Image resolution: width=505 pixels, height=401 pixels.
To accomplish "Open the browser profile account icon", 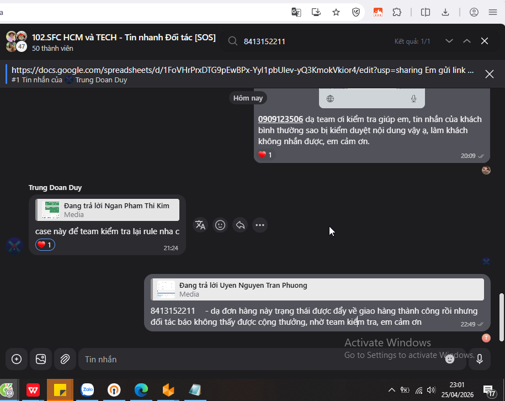I will click(x=474, y=12).
